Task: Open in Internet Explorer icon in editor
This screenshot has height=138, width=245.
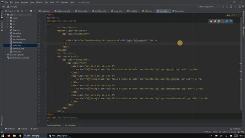Action: coord(227,21)
